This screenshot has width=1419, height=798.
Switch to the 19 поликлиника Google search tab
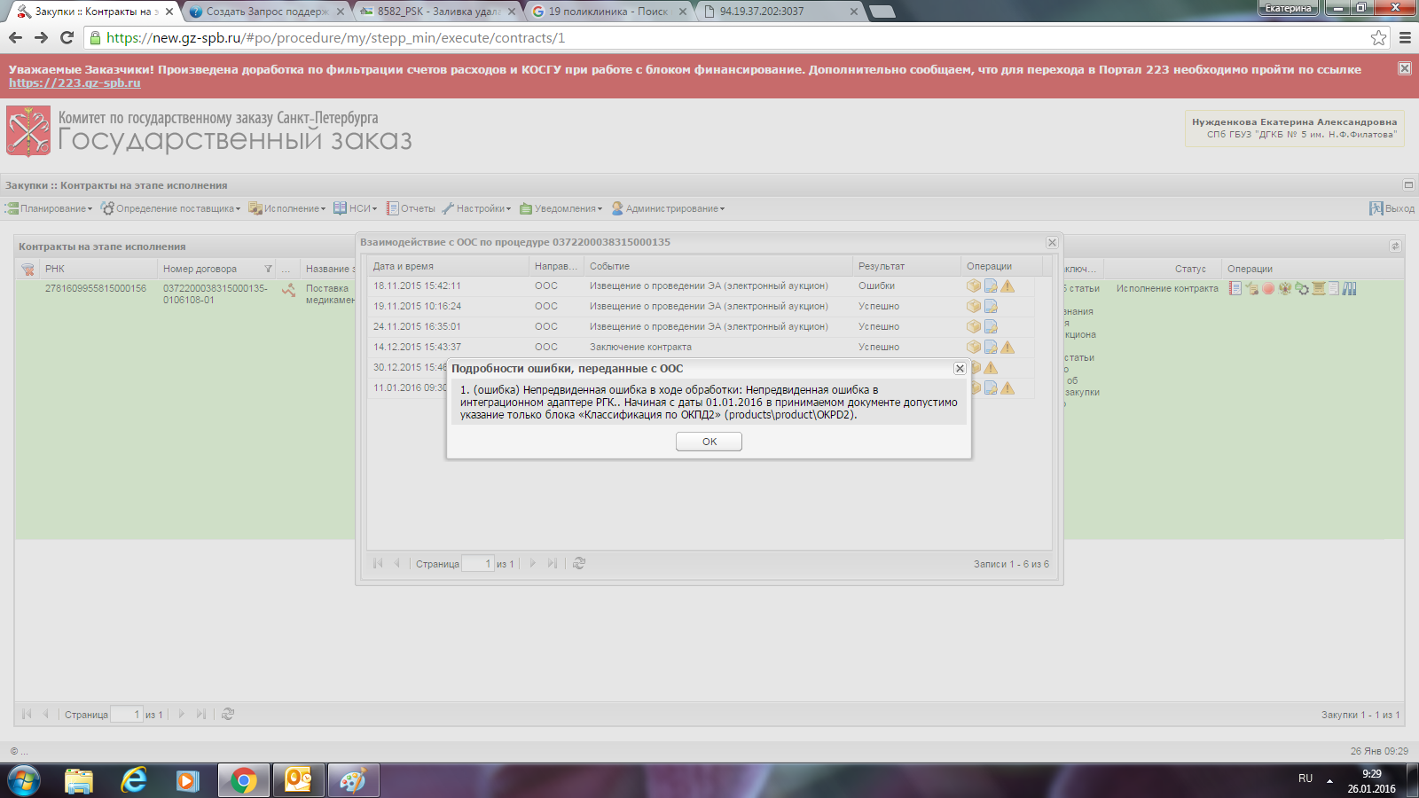pos(609,12)
